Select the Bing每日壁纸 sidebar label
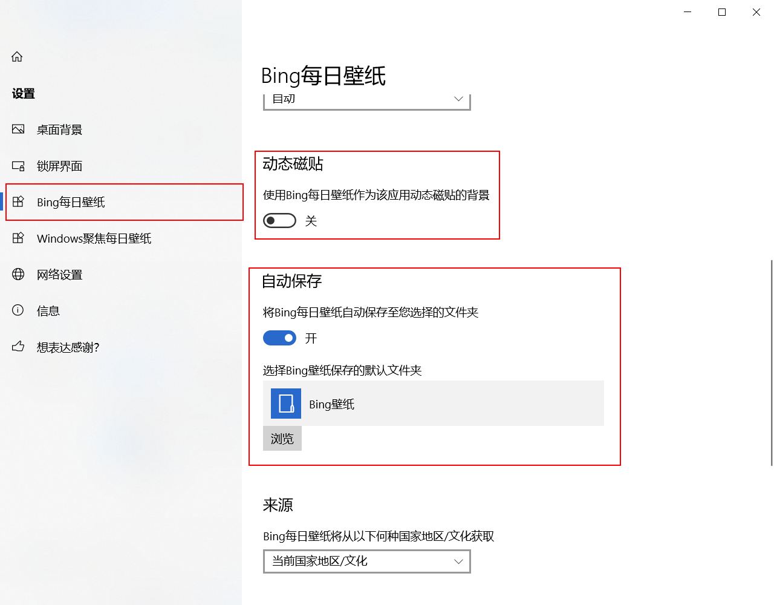This screenshot has height=605, width=774. click(x=71, y=202)
